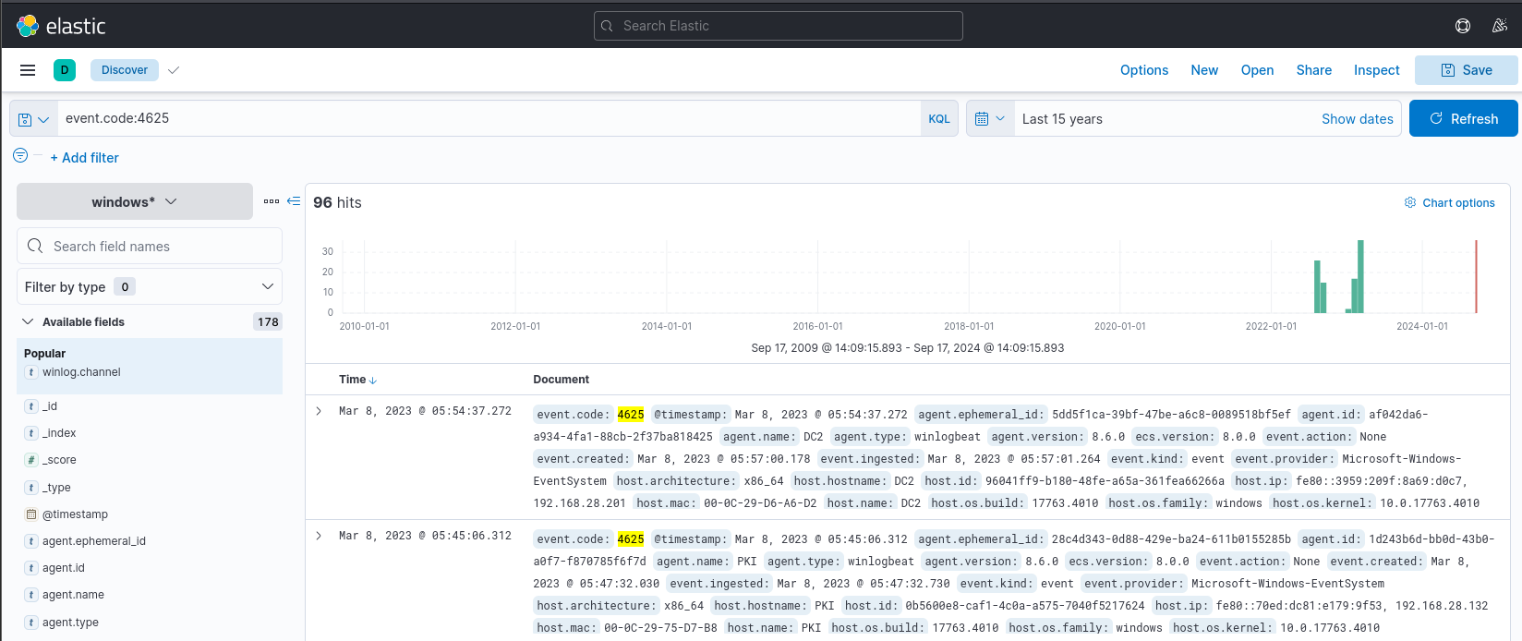
Task: Click the Chart options gear icon
Action: tap(1410, 203)
